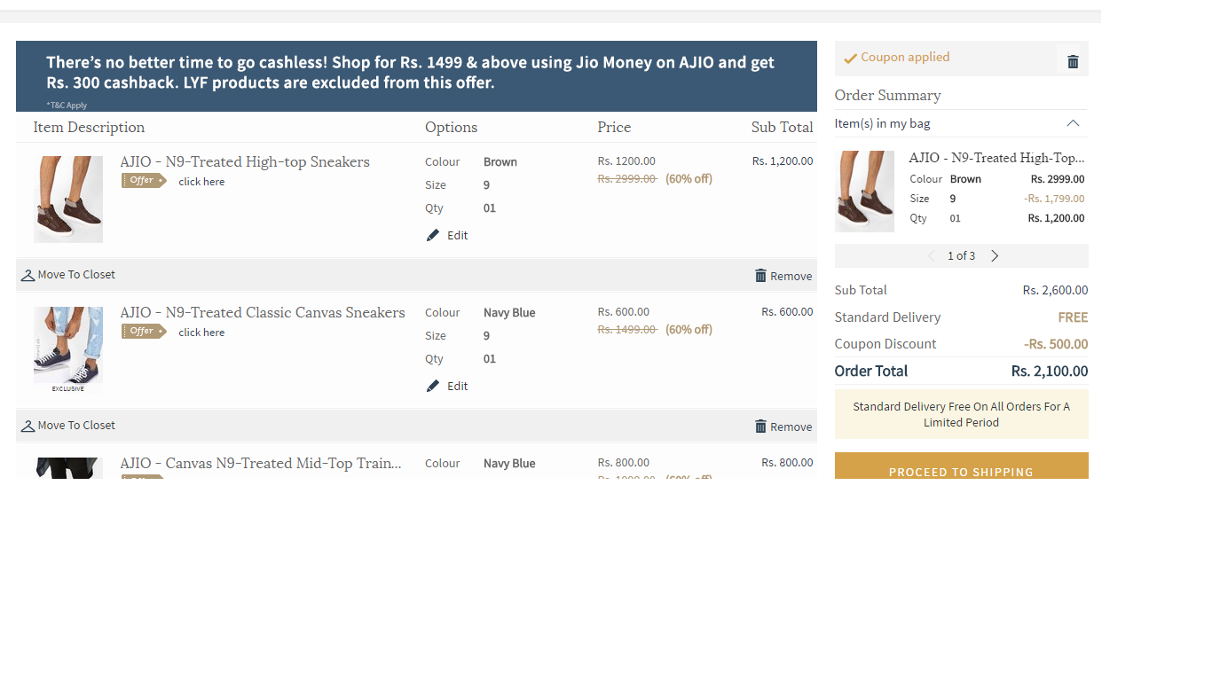Click trash icon in Classic Canvas Sneakers Remove row
Screen dimensions: 1212x681
(x=760, y=426)
